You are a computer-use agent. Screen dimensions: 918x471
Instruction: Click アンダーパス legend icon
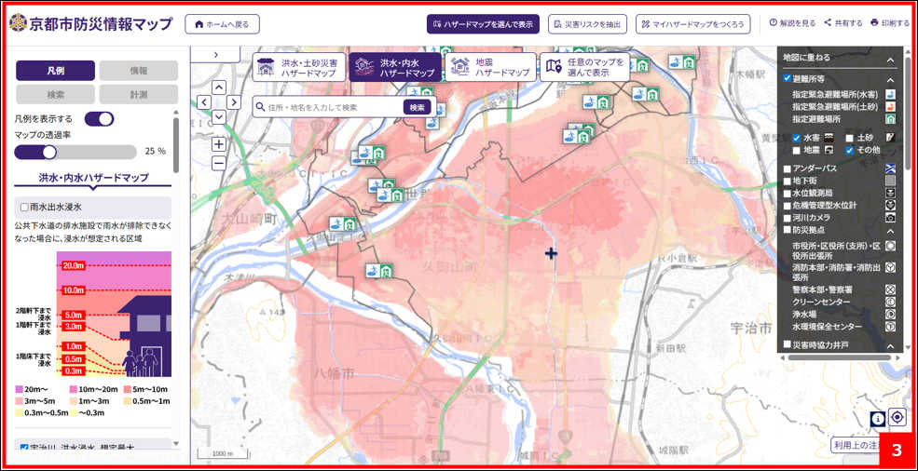pyautogui.click(x=890, y=168)
